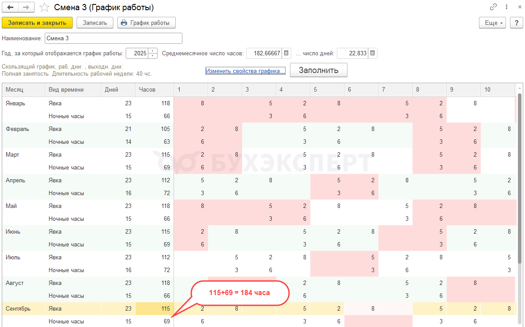
Task: Click the back navigation arrow
Action: point(10,8)
